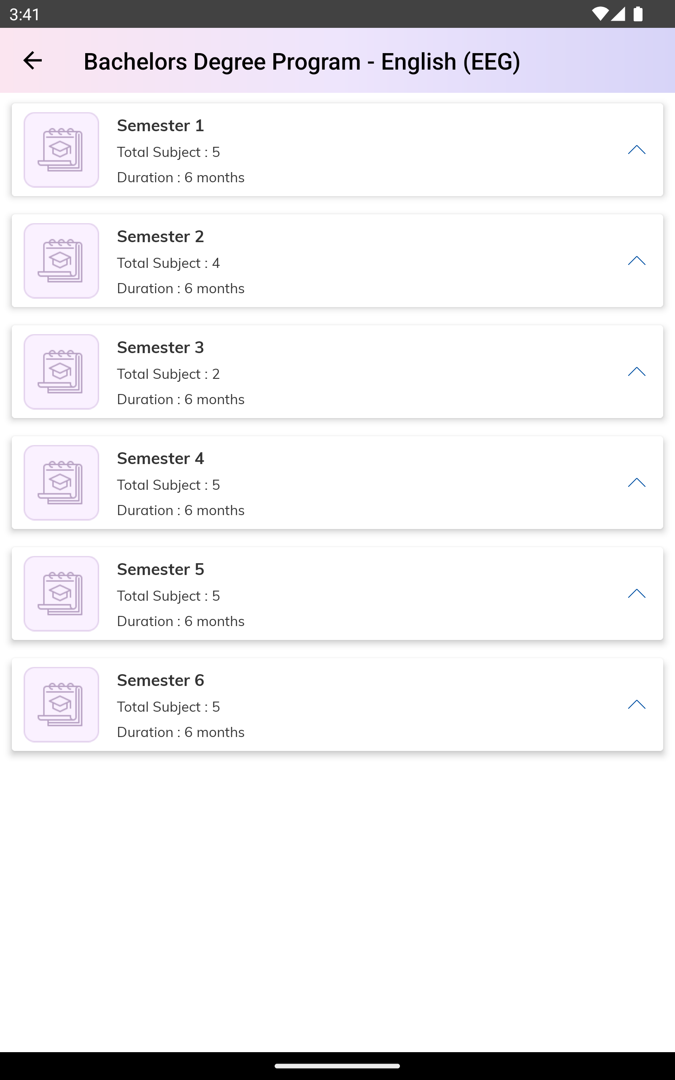Toggle Semester 4 chevron arrow
This screenshot has height=1080, width=675.
(x=637, y=483)
